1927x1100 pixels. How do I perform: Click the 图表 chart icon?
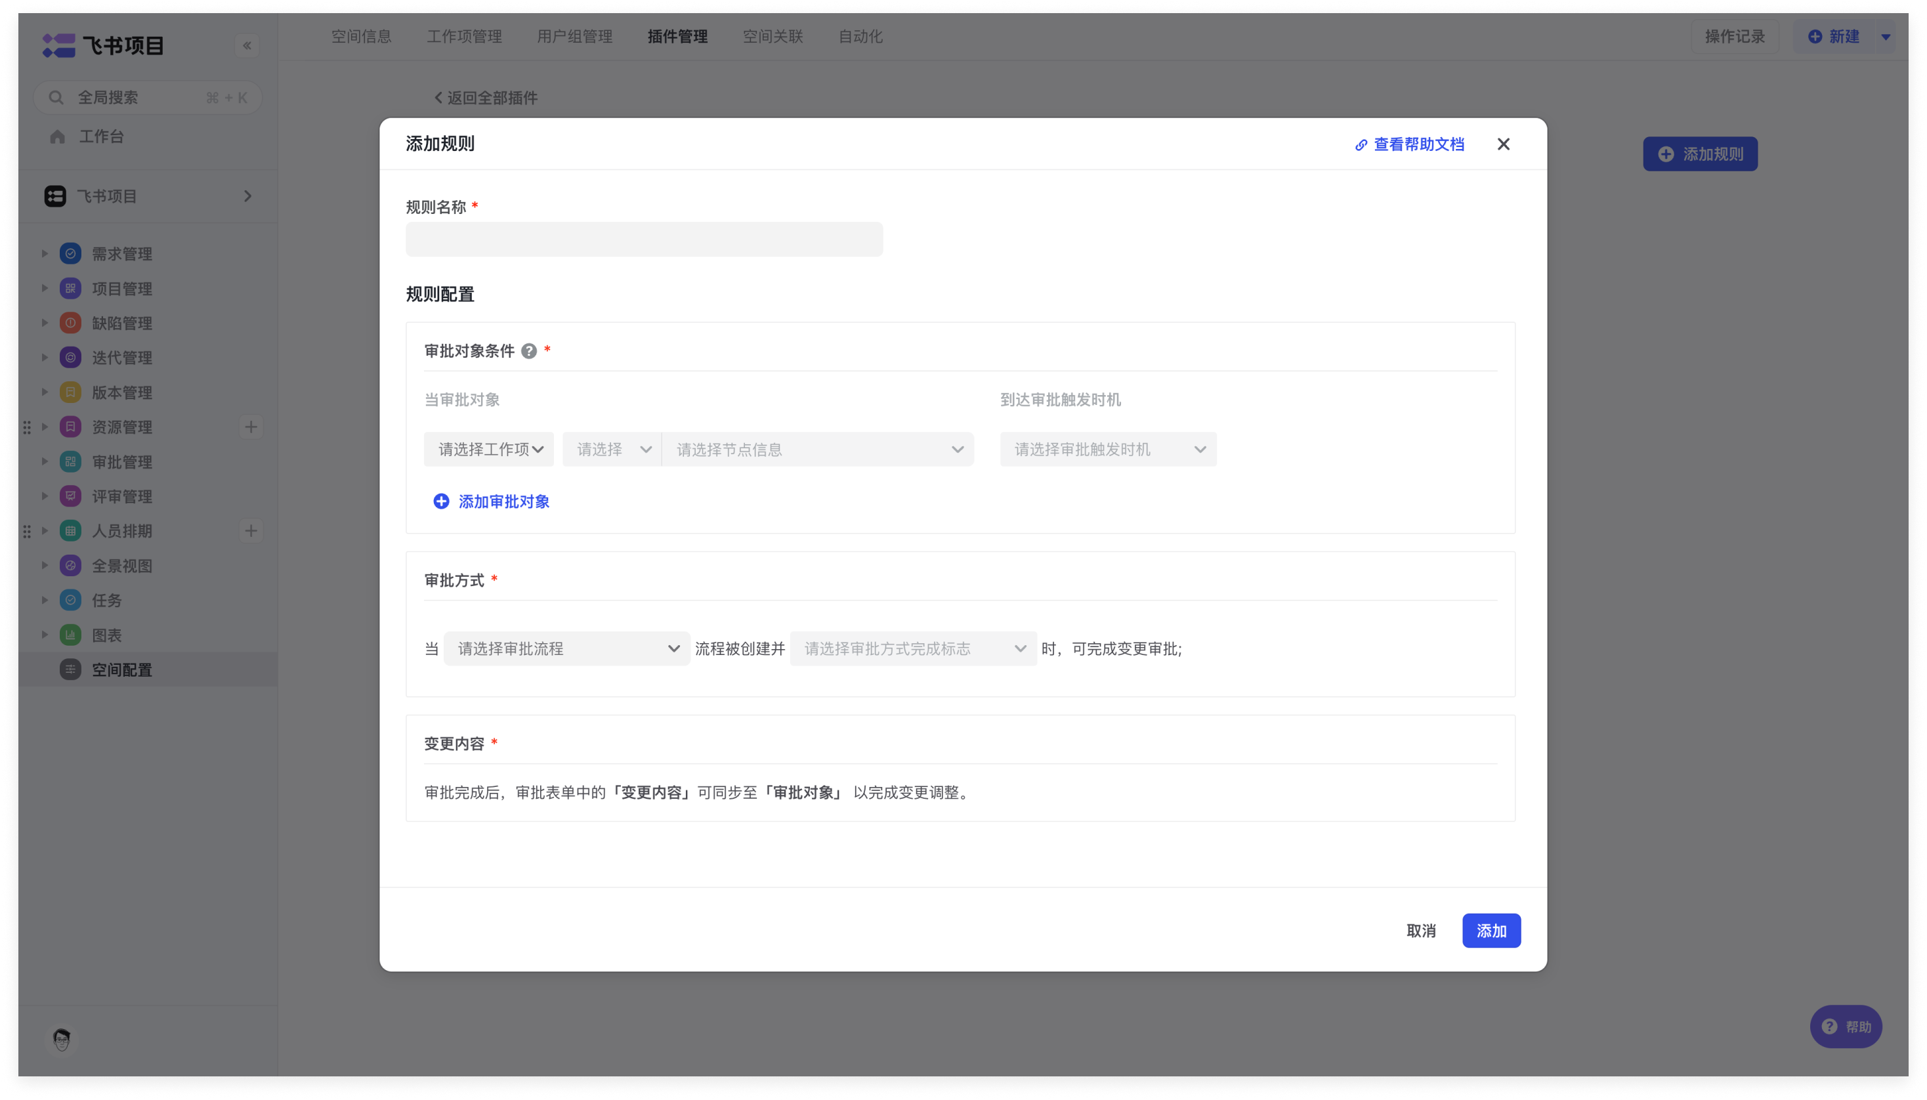[70, 635]
